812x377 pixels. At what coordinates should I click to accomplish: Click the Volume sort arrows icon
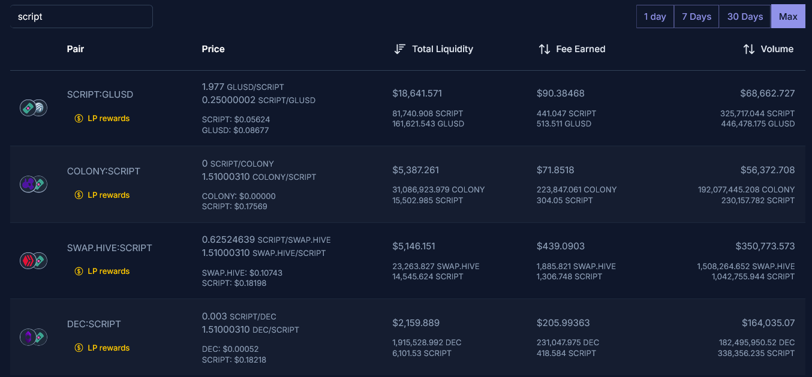748,49
